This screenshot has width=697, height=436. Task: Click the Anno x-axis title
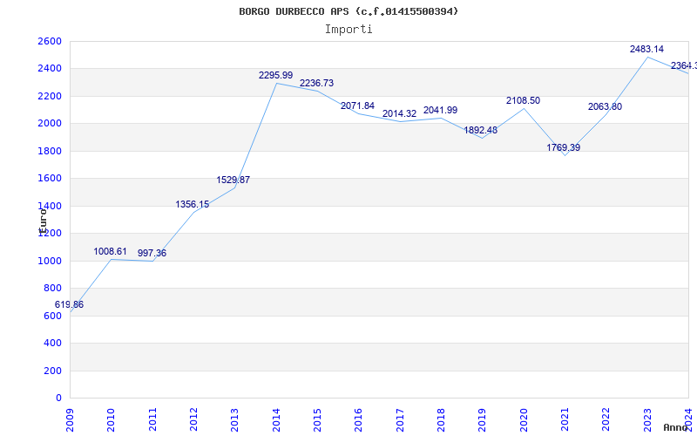[x=676, y=427]
